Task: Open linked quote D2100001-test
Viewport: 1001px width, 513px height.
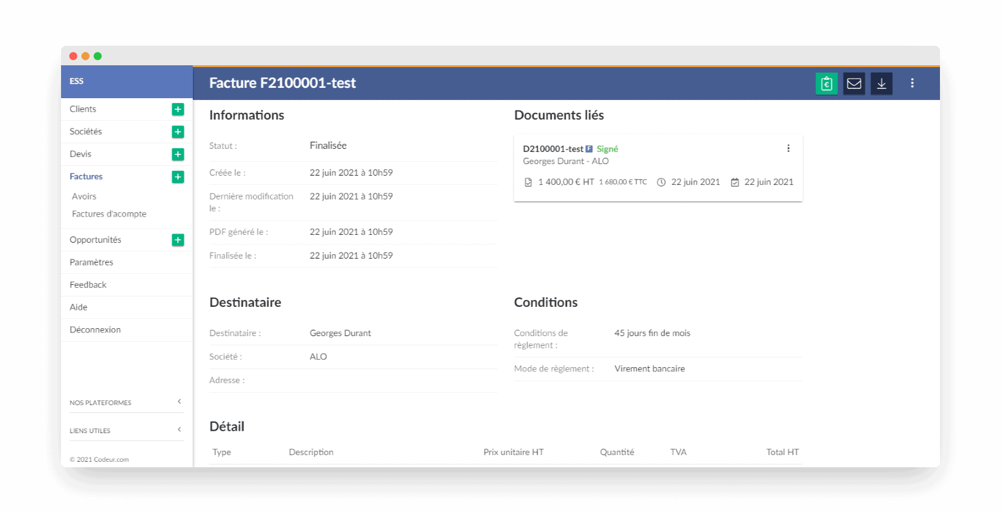Action: tap(553, 149)
